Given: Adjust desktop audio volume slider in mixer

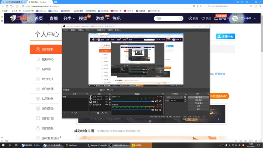Looking at the screenshot, I should [133, 110].
